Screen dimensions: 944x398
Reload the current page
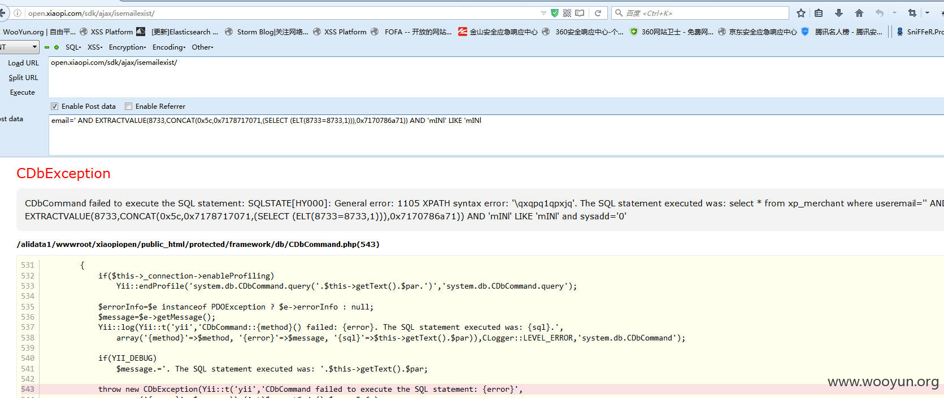[598, 13]
